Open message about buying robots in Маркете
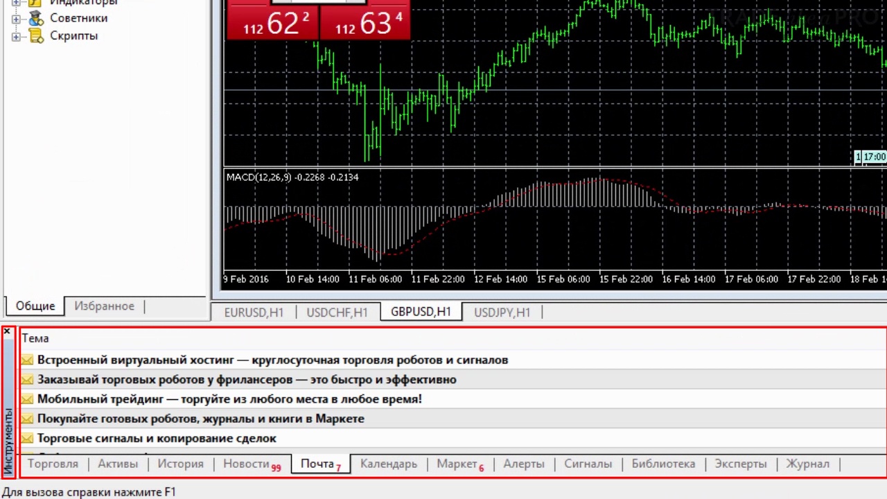887x499 pixels. [x=200, y=419]
